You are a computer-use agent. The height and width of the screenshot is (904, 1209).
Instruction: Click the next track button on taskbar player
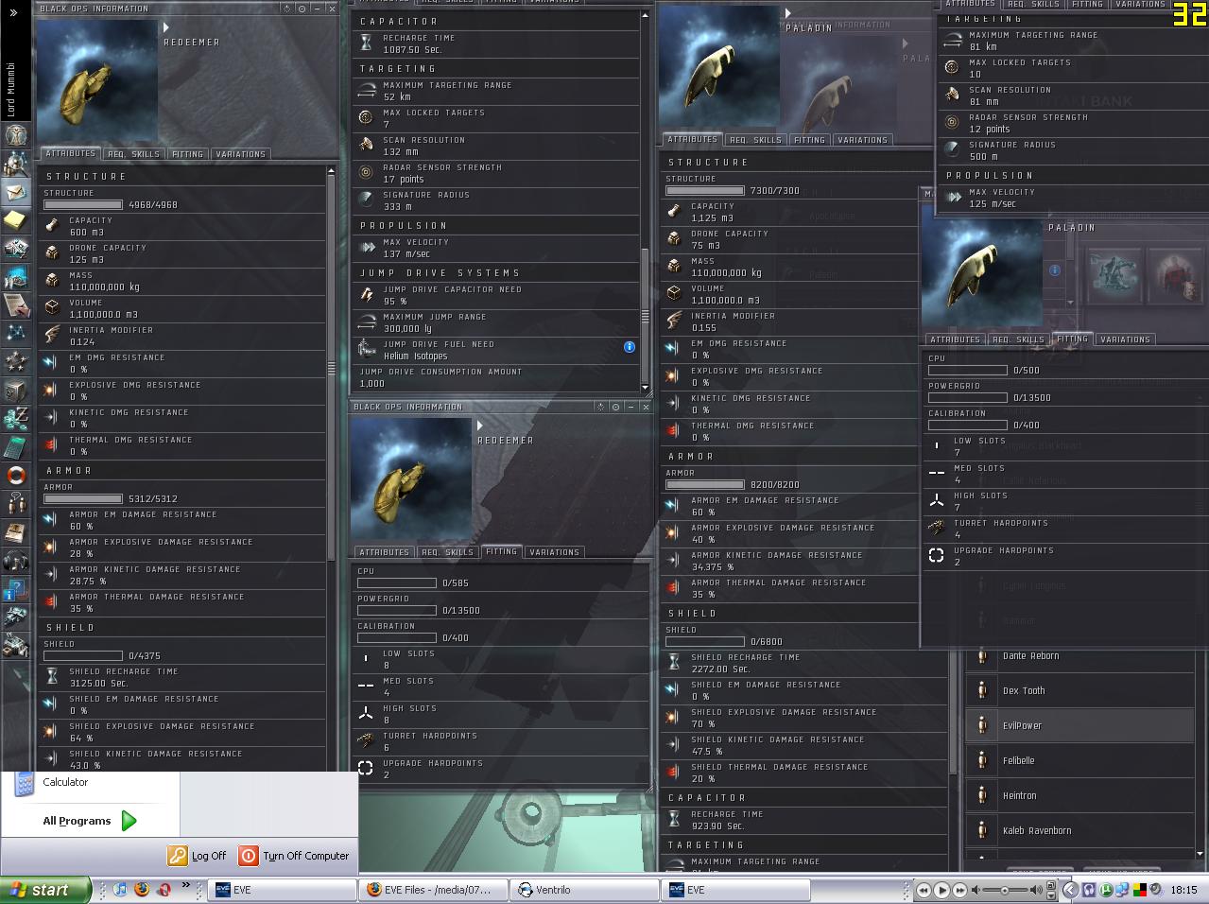pos(959,890)
